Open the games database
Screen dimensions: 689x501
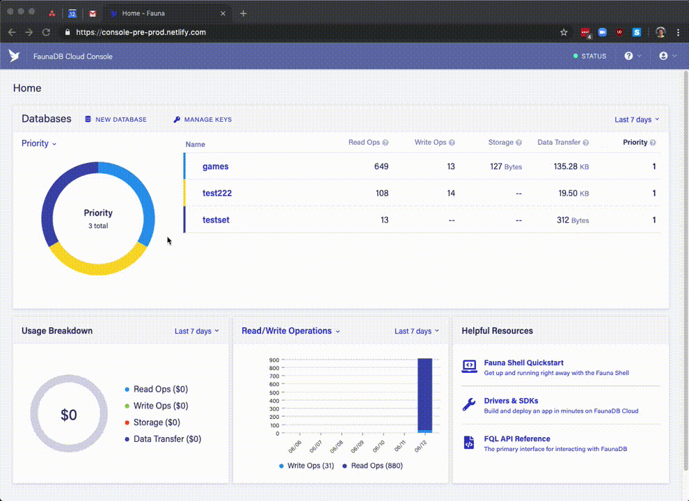(215, 166)
